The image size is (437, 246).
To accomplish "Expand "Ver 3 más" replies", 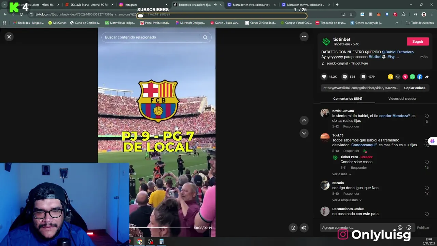I will pyautogui.click(x=342, y=174).
